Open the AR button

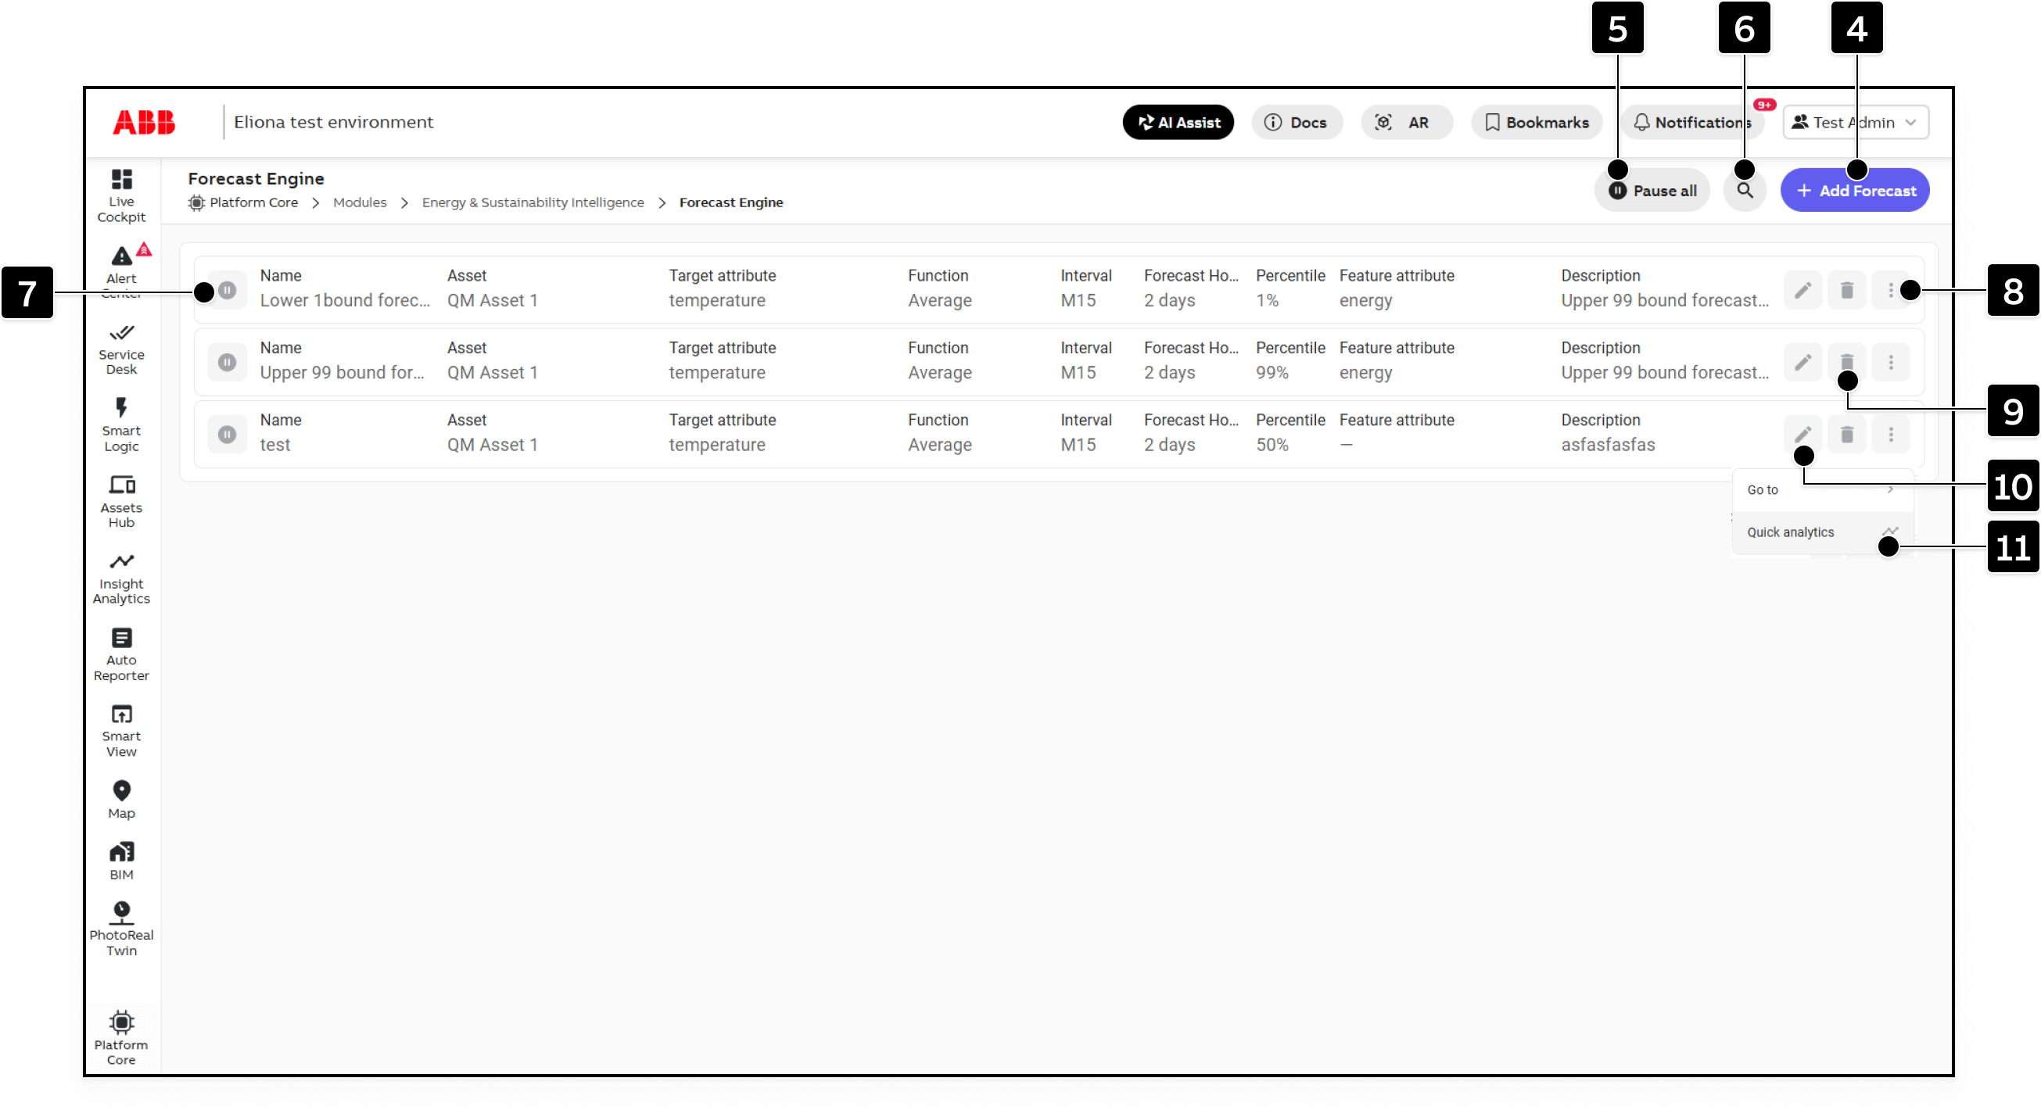[x=1406, y=122]
